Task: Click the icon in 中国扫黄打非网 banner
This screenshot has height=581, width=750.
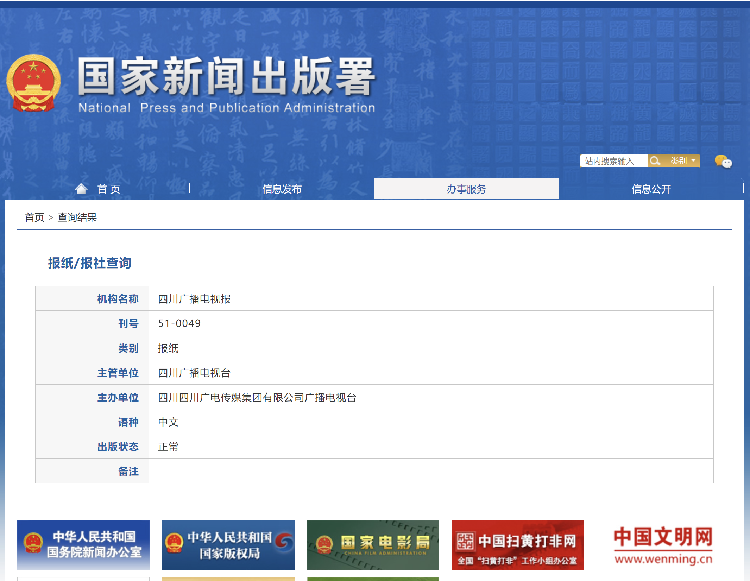Action: coord(465,541)
